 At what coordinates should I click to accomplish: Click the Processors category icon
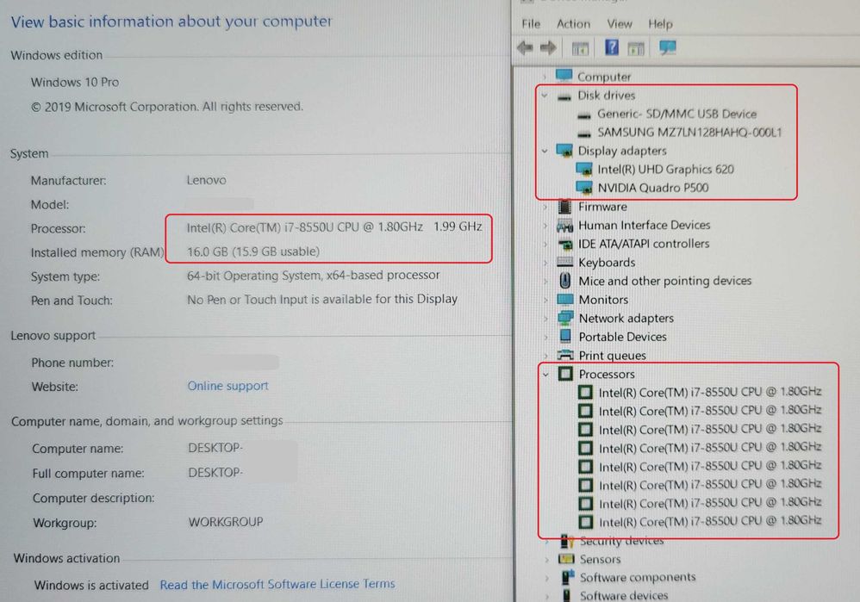pyautogui.click(x=565, y=374)
